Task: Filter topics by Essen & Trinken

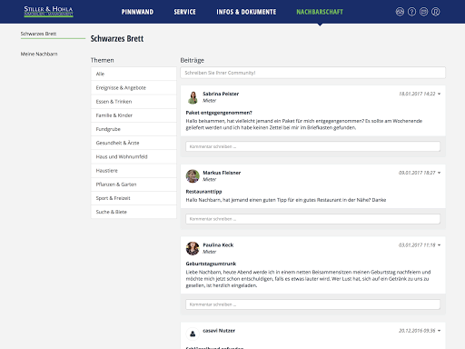Action: 134,102
